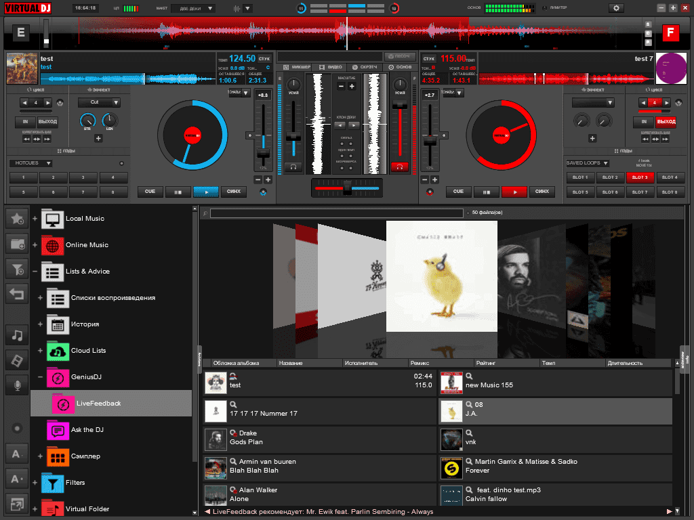
Task: Collapse the GeniusDJ tree node
Action: click(x=40, y=377)
